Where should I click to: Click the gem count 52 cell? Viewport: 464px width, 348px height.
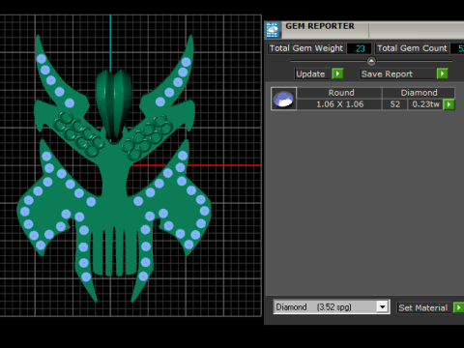click(x=394, y=104)
